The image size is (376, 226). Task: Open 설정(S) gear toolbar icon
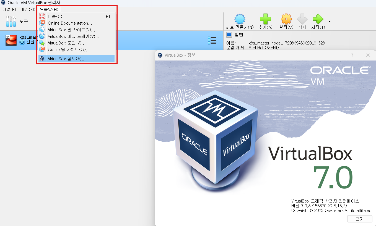[286, 19]
